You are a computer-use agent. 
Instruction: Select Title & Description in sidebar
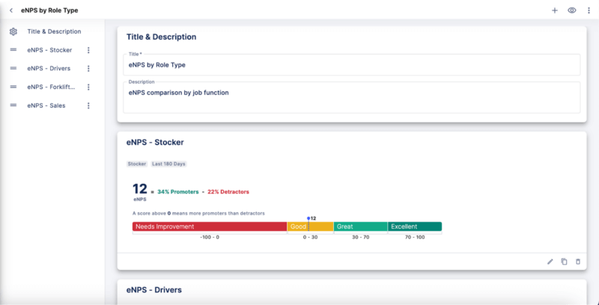54,31
